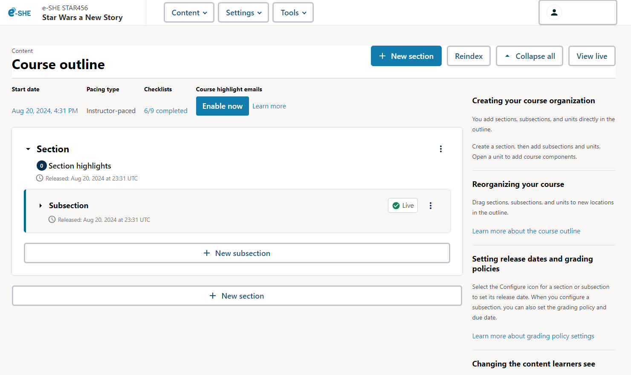The image size is (631, 375).
Task: Open the user account avatar menu
Action: pos(554,12)
